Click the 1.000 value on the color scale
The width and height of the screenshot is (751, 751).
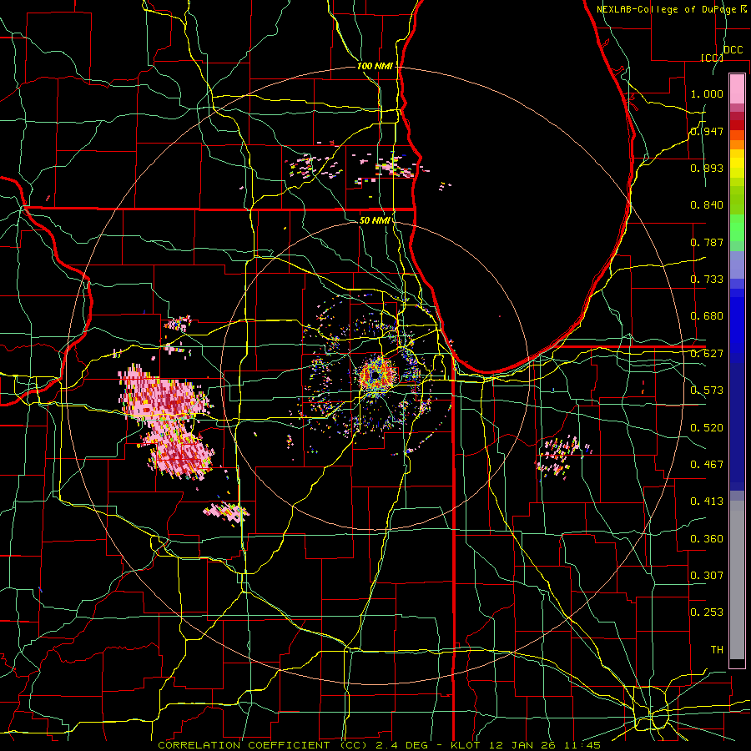(707, 93)
